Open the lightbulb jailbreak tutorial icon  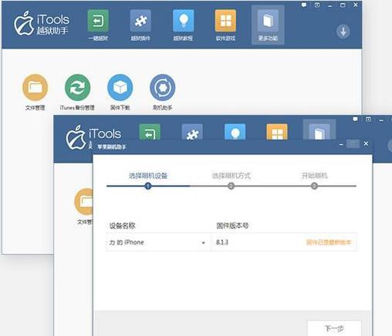(x=183, y=21)
